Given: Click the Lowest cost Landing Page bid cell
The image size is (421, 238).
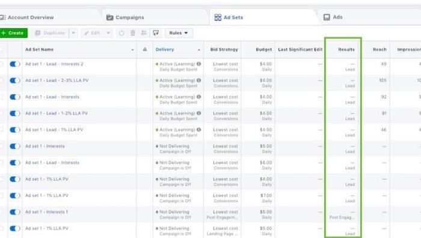Looking at the screenshot, I should click(222, 231).
